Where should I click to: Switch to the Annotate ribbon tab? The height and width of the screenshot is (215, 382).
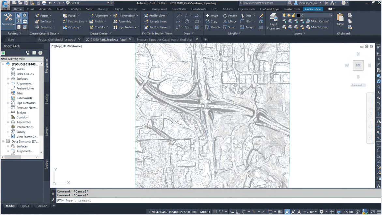(x=45, y=9)
